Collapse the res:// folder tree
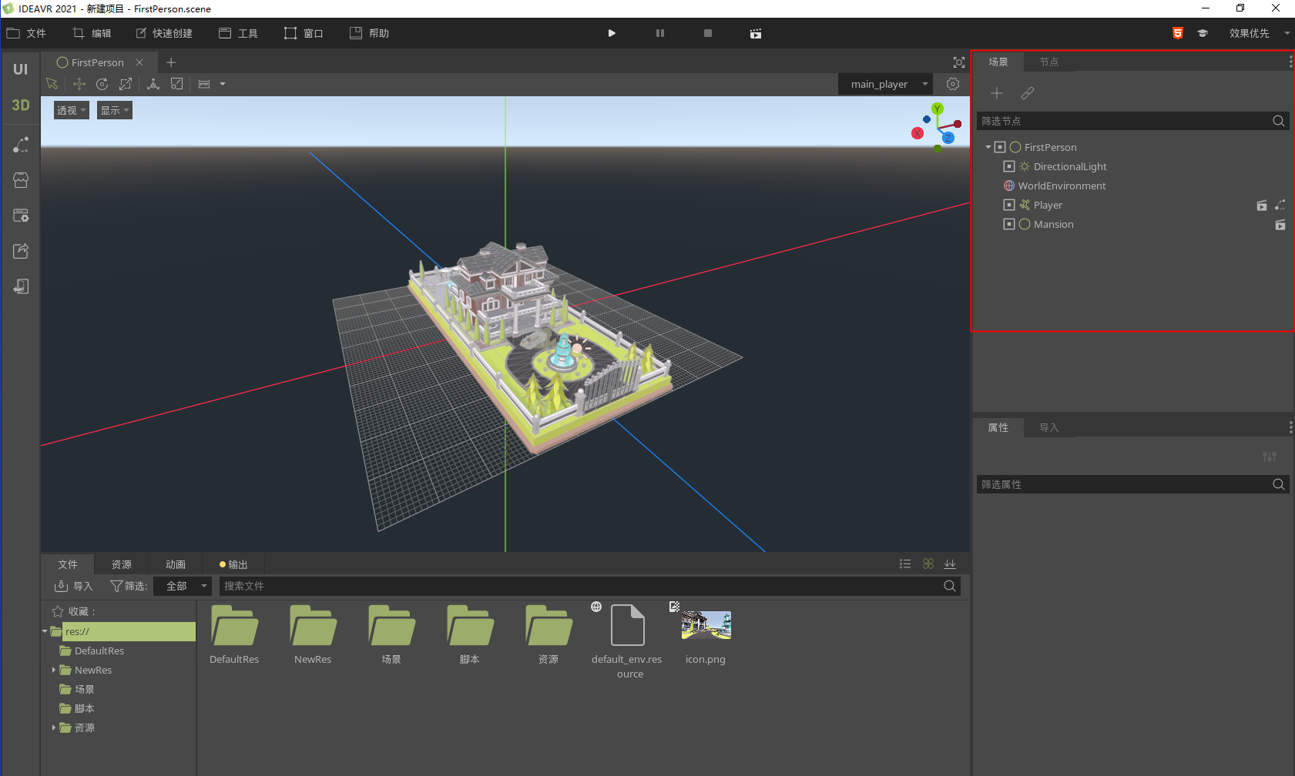Viewport: 1295px width, 776px height. 45,631
